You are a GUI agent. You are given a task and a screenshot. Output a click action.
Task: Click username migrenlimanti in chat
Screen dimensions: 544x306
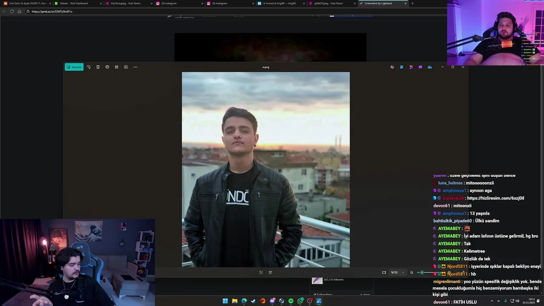447,282
